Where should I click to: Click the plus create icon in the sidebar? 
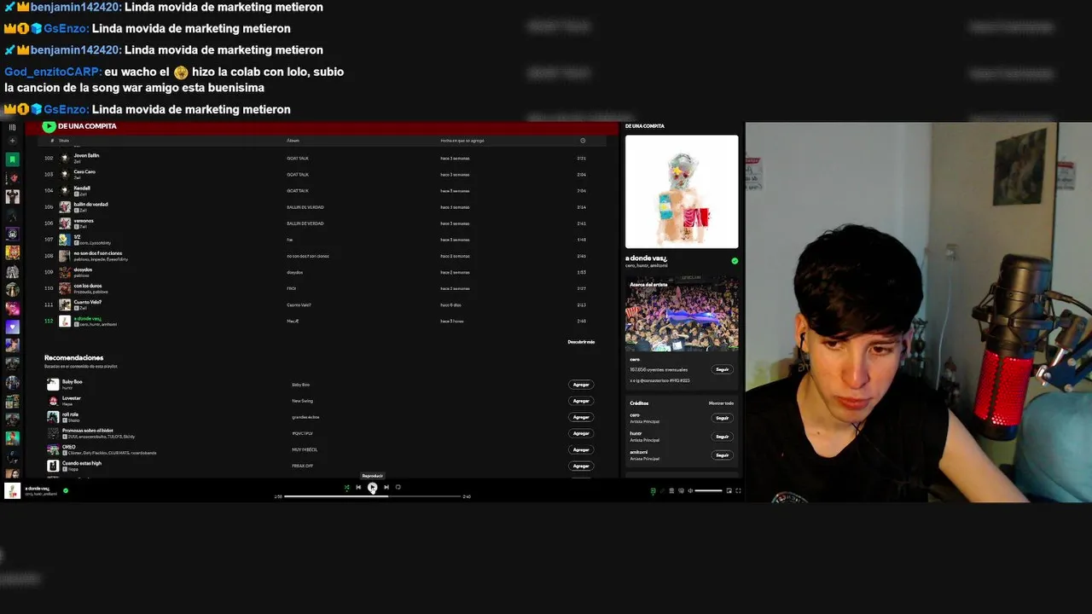[x=12, y=142]
